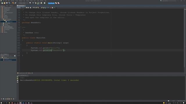The image size is (186, 104).
Task: Switch to the Services tab
Action: [x=11, y=6]
